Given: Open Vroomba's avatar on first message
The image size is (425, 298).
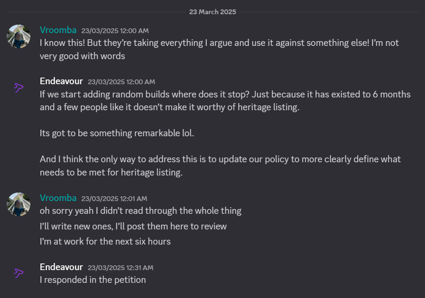Looking at the screenshot, I should pyautogui.click(x=18, y=36).
